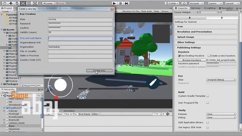242x136 pixels.
Task: Click the Browse Keystore button
Action: click(192, 60)
